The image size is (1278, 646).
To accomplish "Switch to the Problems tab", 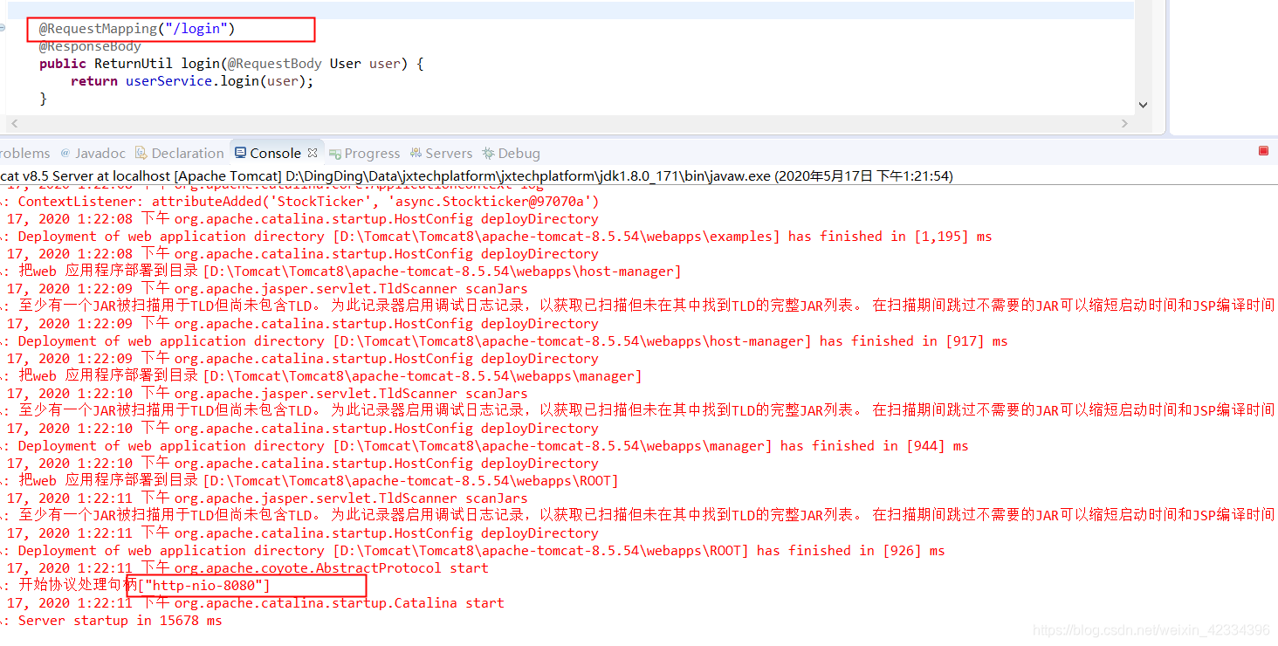I will click(24, 153).
